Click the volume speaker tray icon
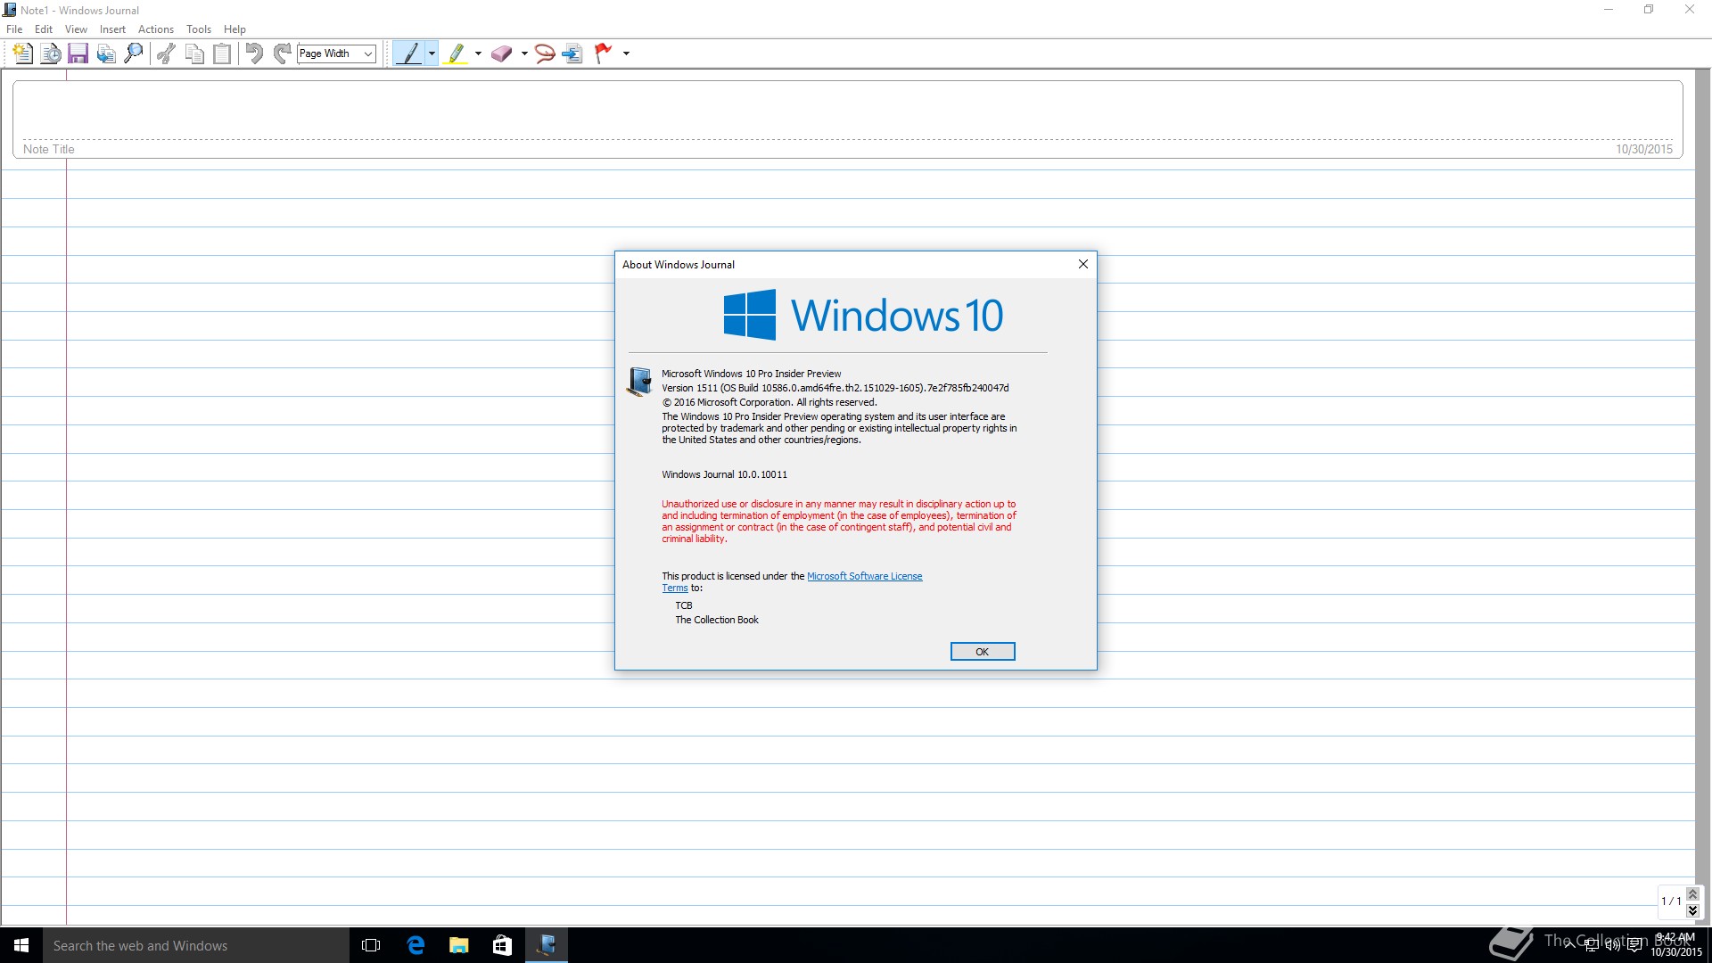The image size is (1712, 963). pyautogui.click(x=1613, y=945)
